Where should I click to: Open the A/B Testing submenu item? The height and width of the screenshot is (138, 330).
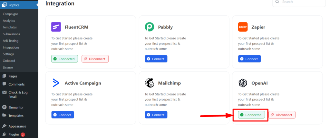[x=11, y=41]
